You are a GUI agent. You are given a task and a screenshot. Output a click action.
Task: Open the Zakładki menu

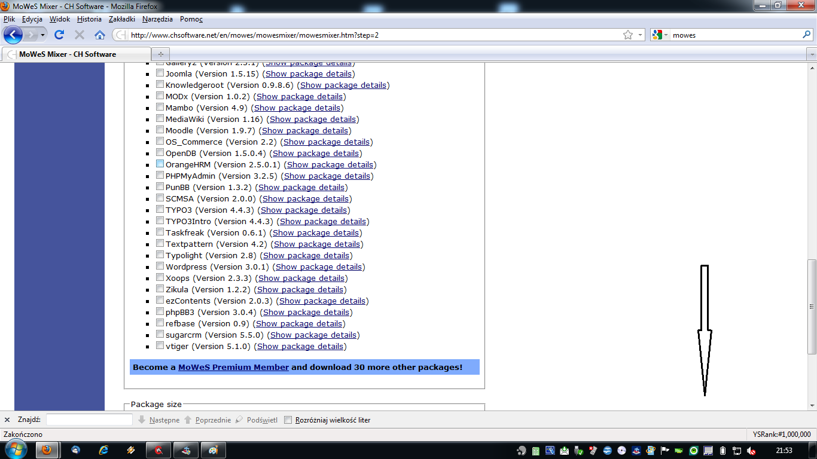[121, 19]
